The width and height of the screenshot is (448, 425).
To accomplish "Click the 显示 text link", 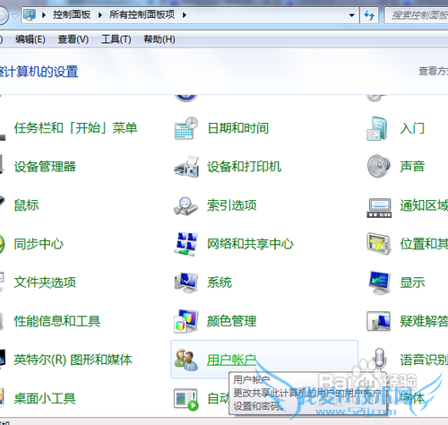I will pos(412,282).
